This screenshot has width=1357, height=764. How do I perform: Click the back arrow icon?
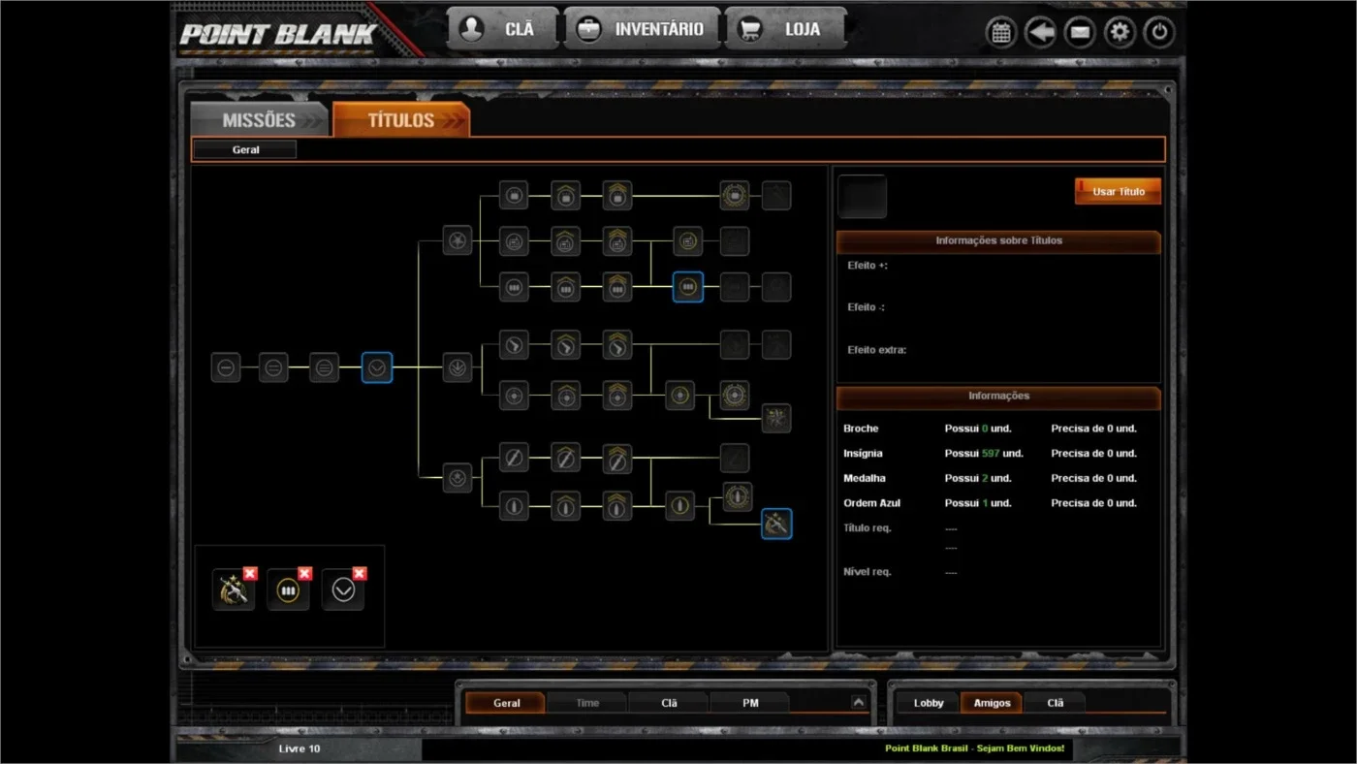(x=1041, y=32)
